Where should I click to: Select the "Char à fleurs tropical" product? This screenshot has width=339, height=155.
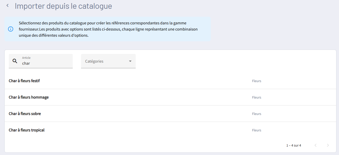(27, 130)
